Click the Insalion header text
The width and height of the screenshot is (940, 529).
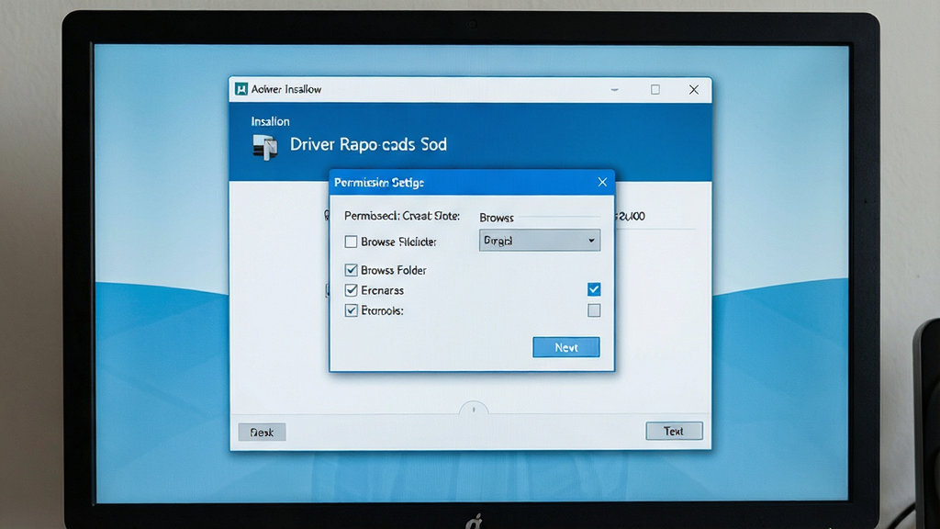271,121
